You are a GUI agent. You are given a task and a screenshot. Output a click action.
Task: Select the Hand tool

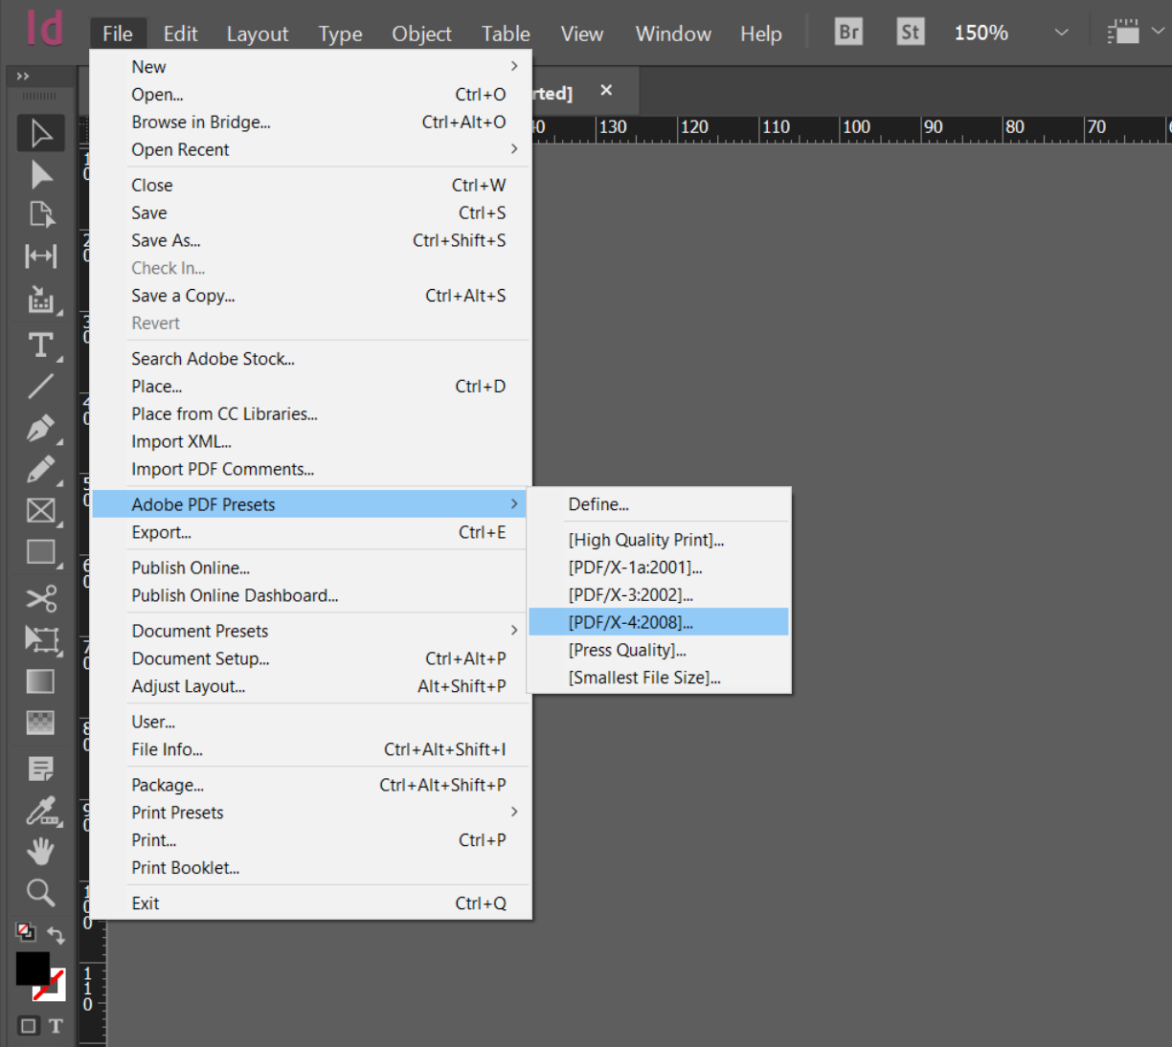(x=40, y=852)
